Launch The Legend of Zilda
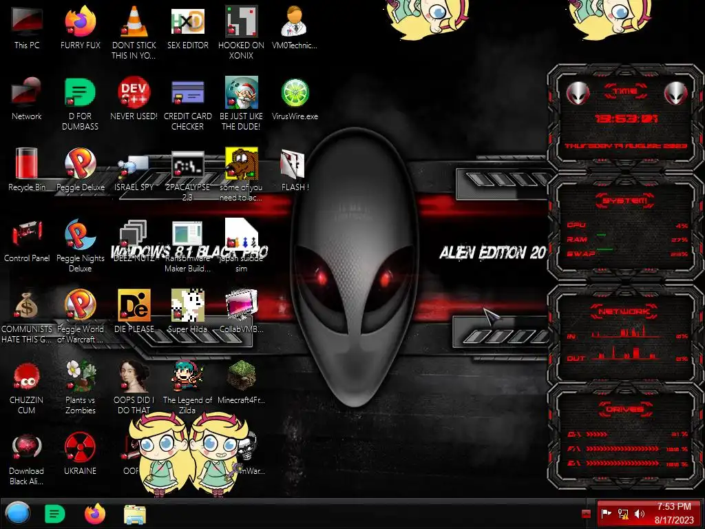Viewport: 705px width, 529px height. click(x=187, y=387)
